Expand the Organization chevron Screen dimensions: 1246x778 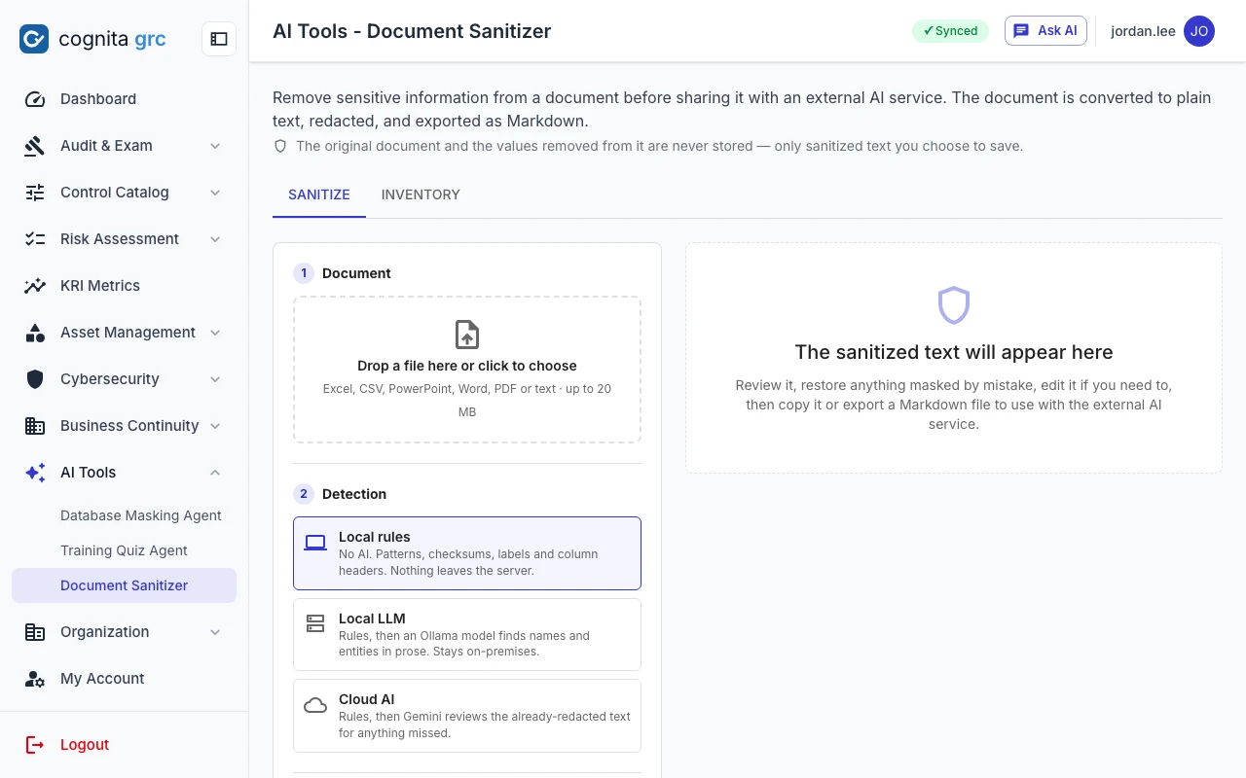point(215,632)
